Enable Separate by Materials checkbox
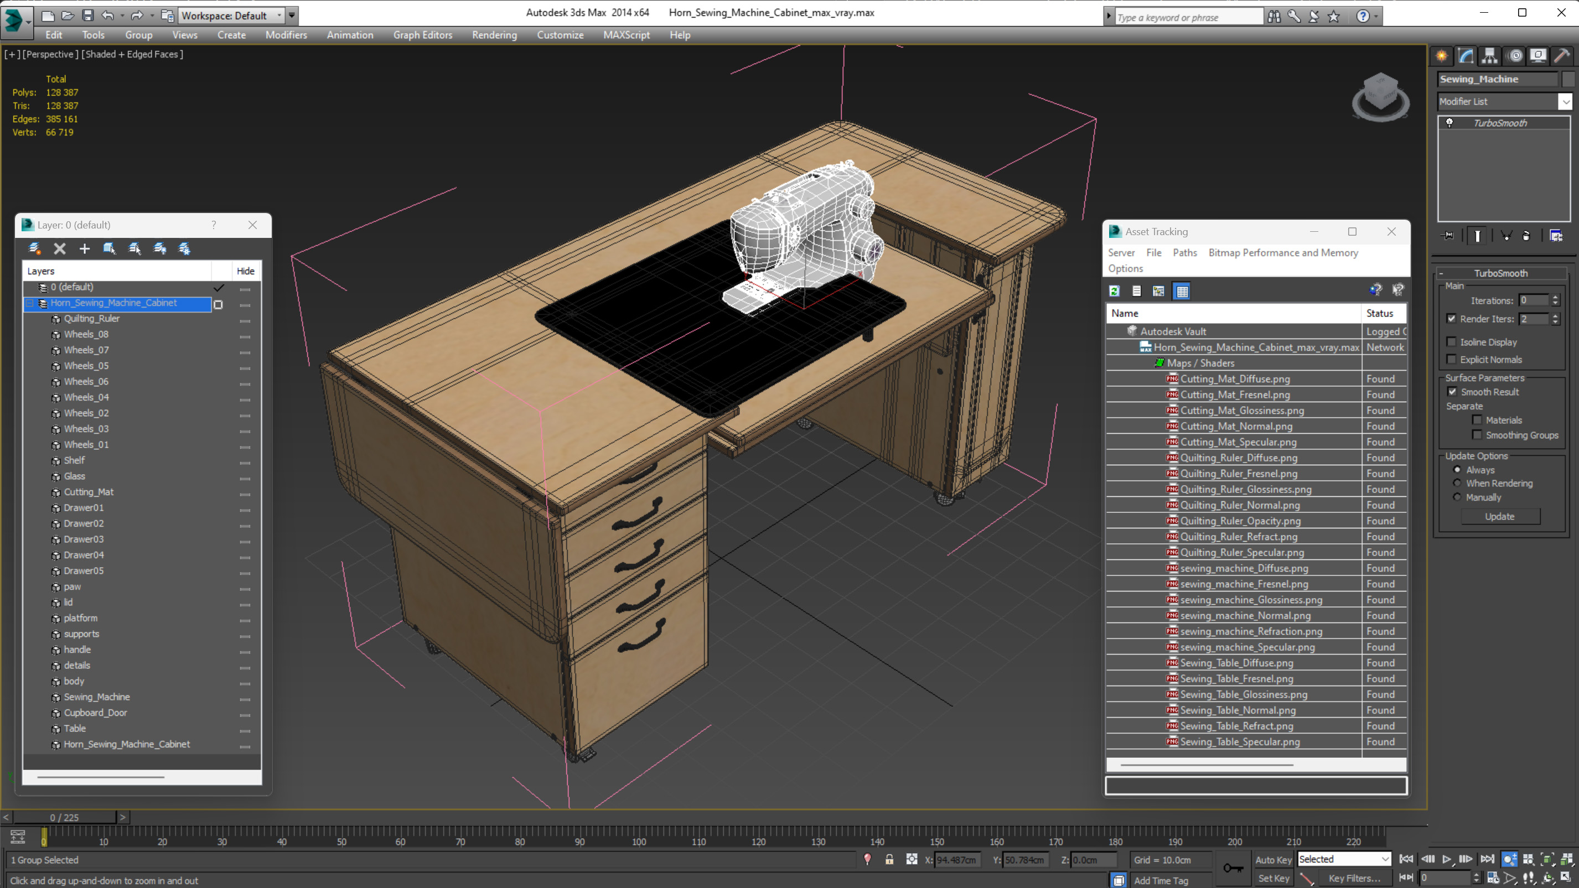 (1477, 420)
